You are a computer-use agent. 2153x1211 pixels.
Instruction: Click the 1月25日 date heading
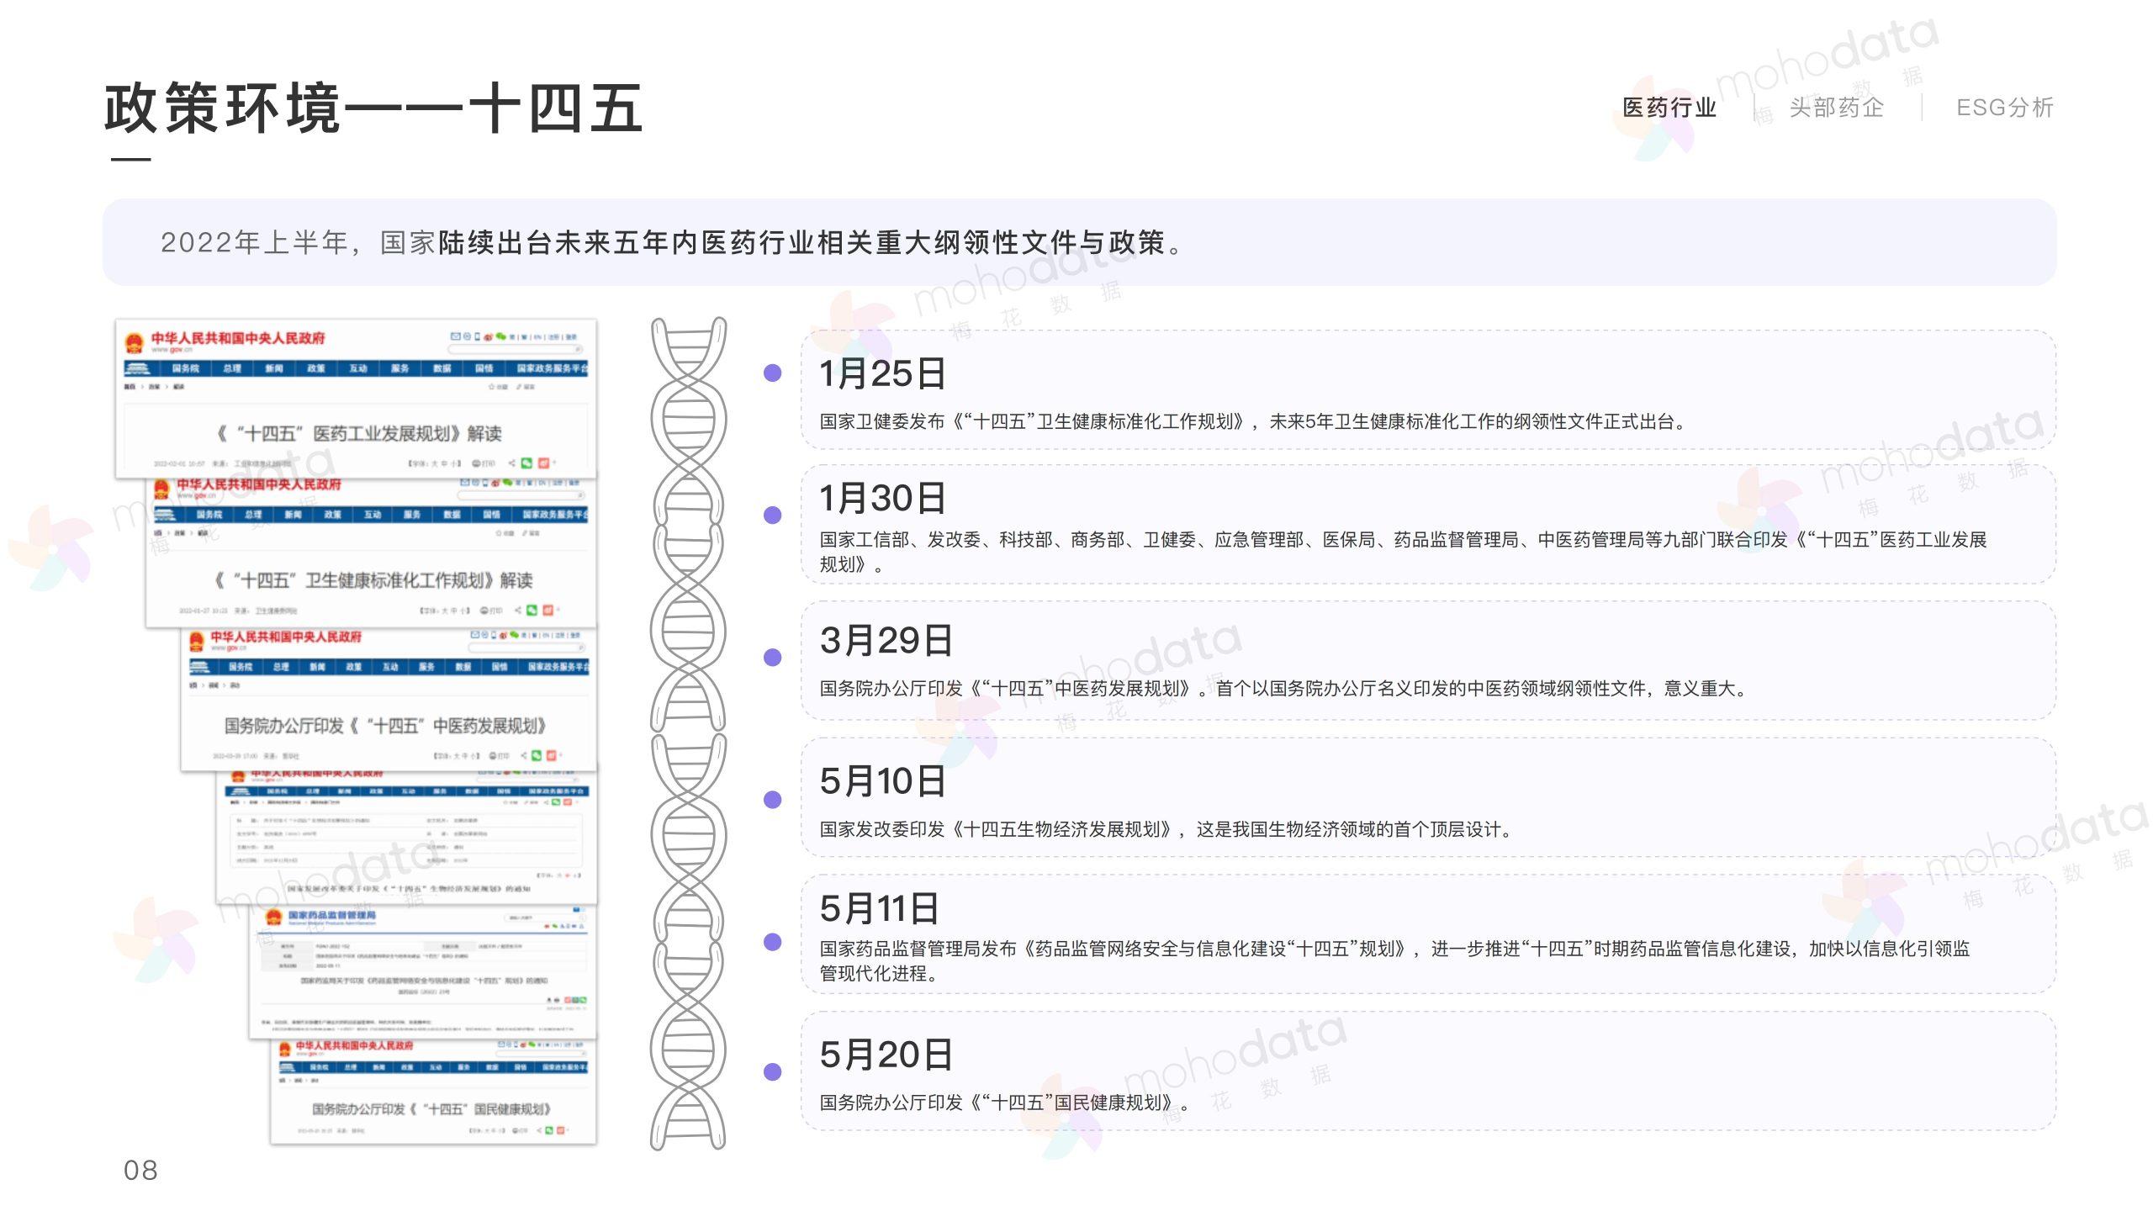point(882,373)
